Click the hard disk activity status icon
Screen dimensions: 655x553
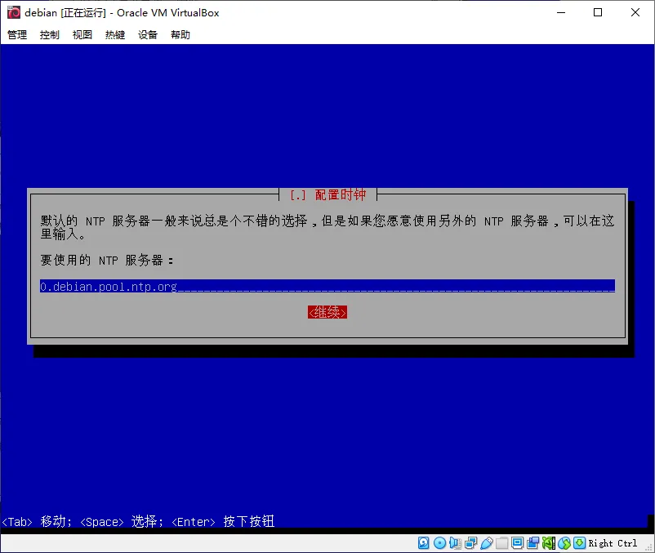(x=423, y=543)
